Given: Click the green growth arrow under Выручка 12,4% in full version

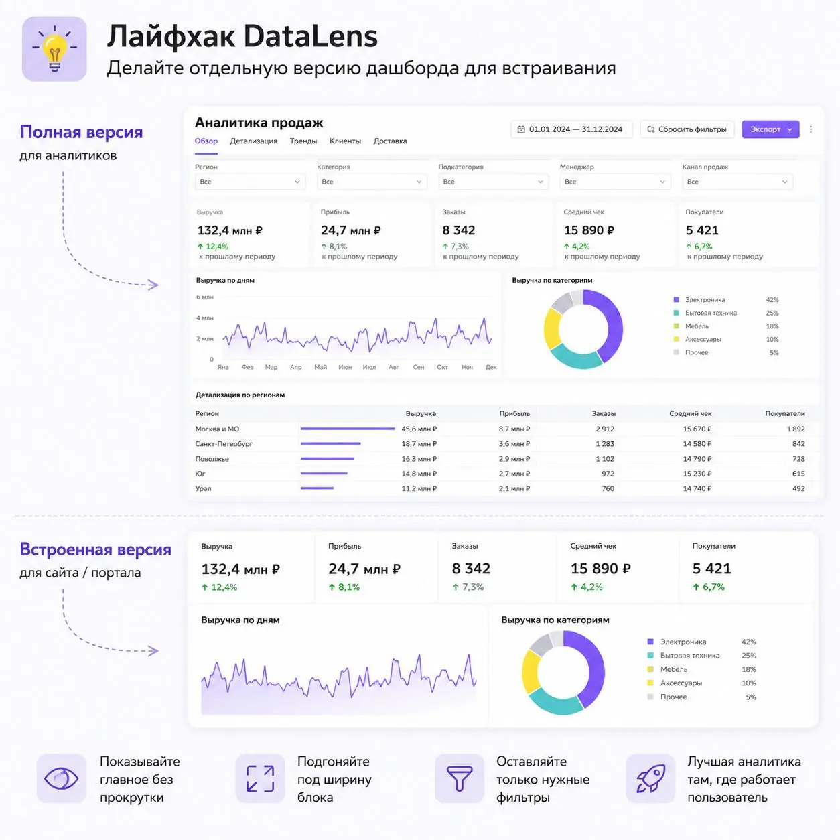Looking at the screenshot, I should 200,247.
